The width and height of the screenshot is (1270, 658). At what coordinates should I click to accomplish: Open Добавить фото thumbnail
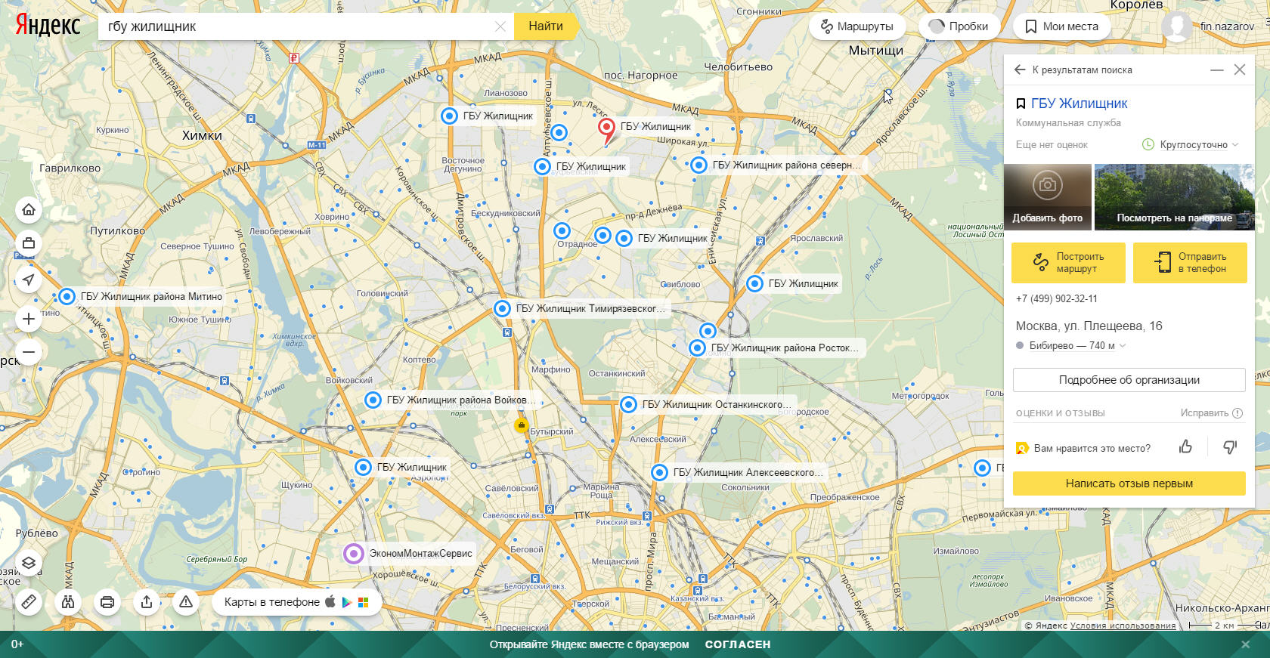(x=1048, y=196)
